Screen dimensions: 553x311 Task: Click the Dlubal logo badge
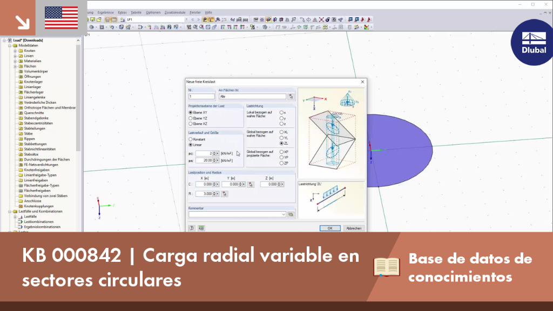(532, 43)
